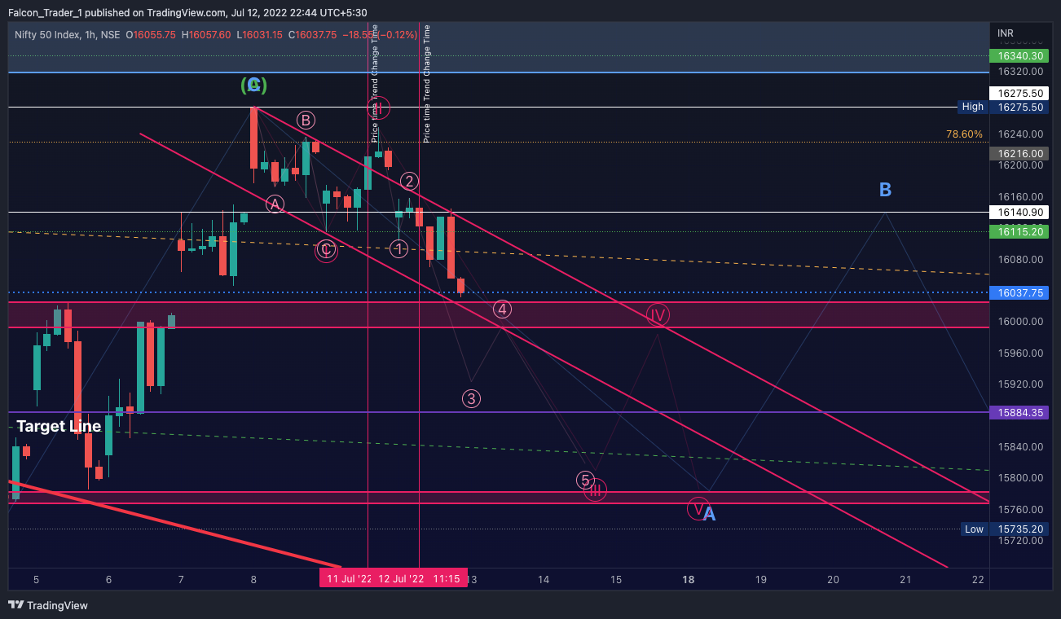
Task: Click the high value H16057.60
Action: click(x=205, y=34)
